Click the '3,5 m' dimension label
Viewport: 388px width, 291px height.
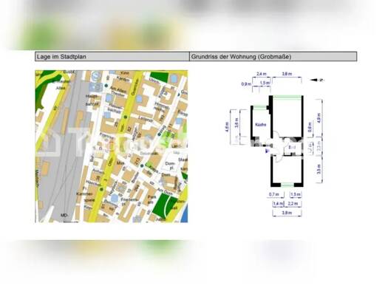click(319, 169)
